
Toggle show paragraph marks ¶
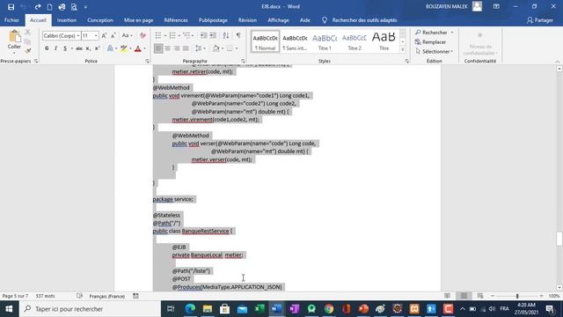(x=238, y=35)
